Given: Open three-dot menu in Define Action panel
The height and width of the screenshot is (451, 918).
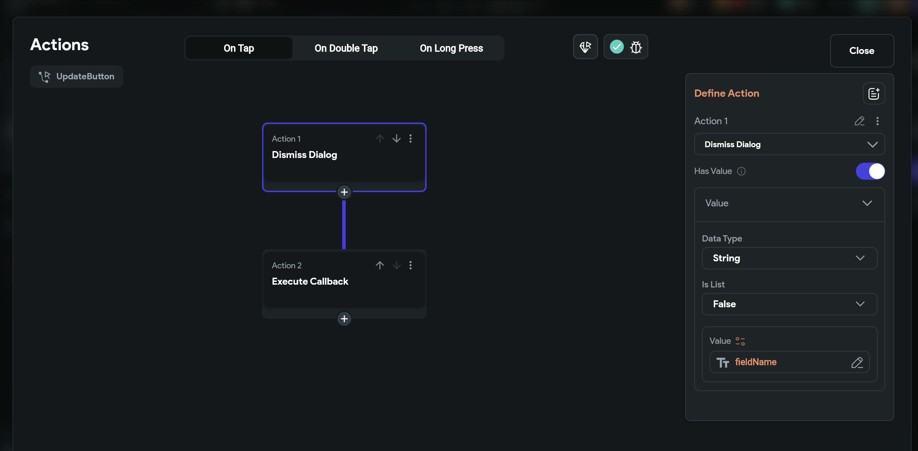Looking at the screenshot, I should point(877,121).
